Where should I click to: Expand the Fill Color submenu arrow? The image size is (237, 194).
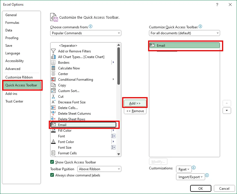pos(113,130)
